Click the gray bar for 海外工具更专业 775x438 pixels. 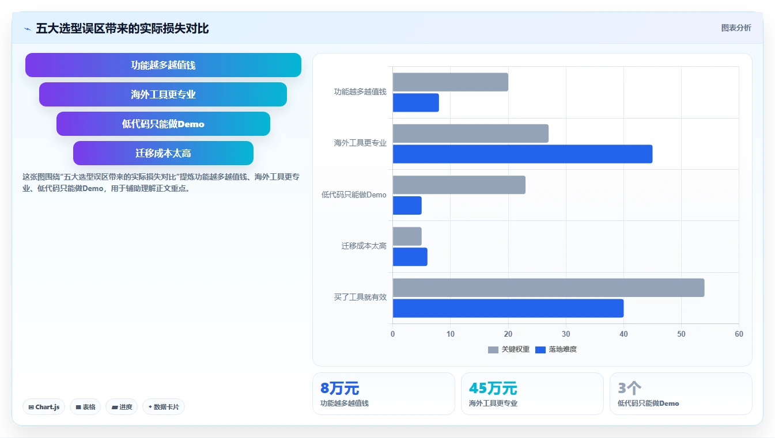point(471,134)
